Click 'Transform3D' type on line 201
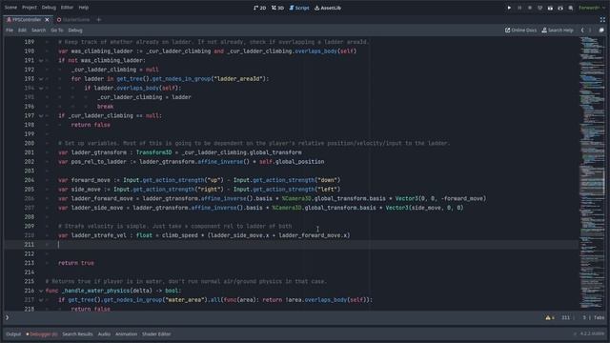The width and height of the screenshot is (610, 343). 153,152
